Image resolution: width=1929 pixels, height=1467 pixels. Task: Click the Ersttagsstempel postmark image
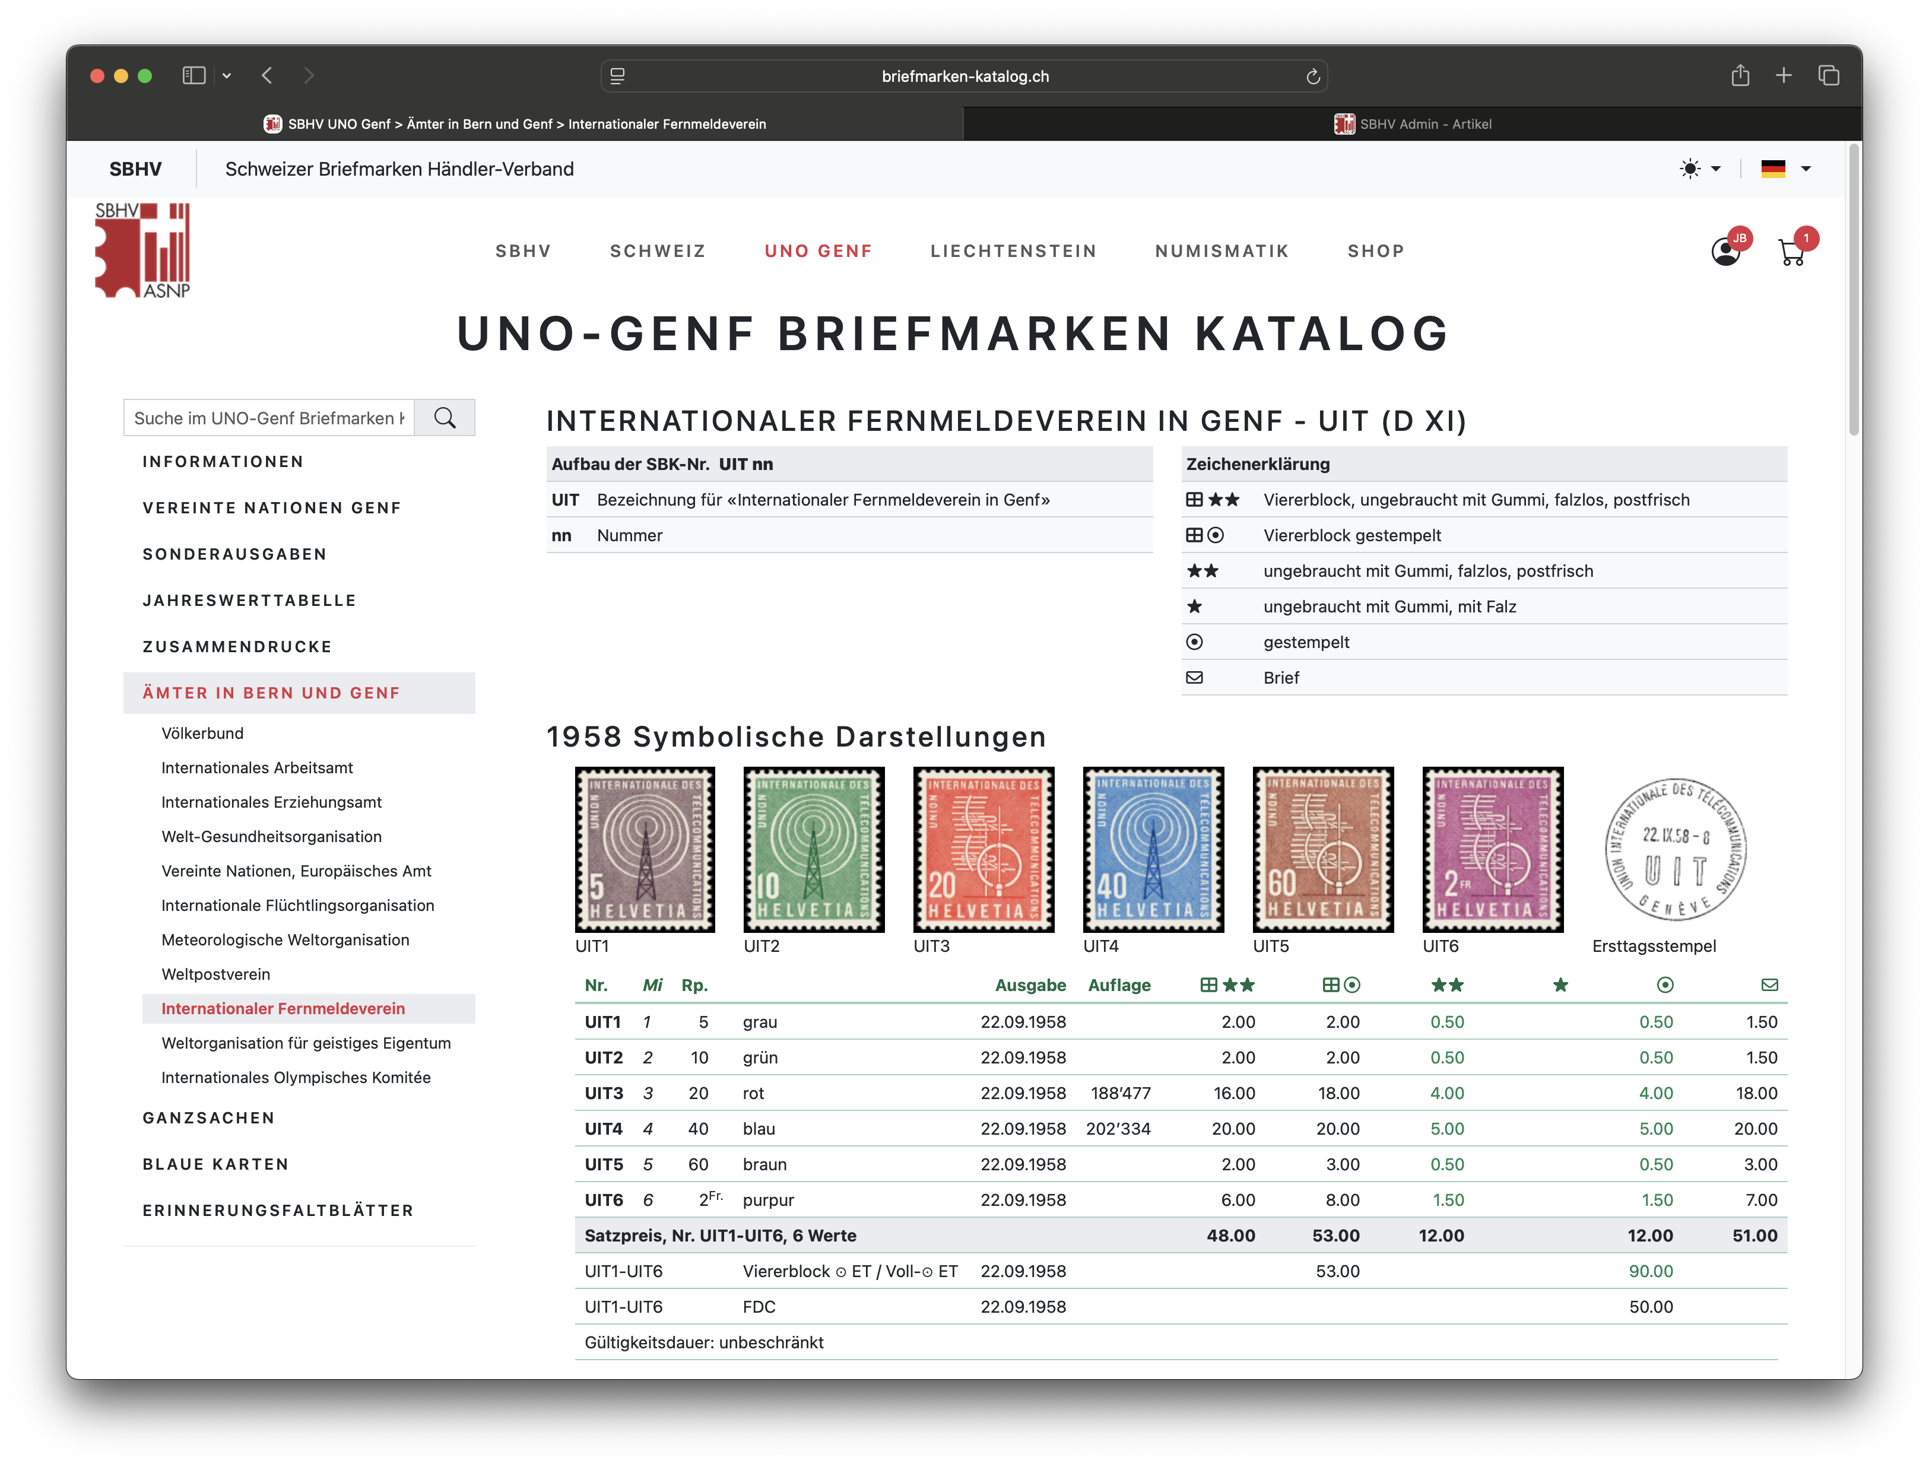1676,850
